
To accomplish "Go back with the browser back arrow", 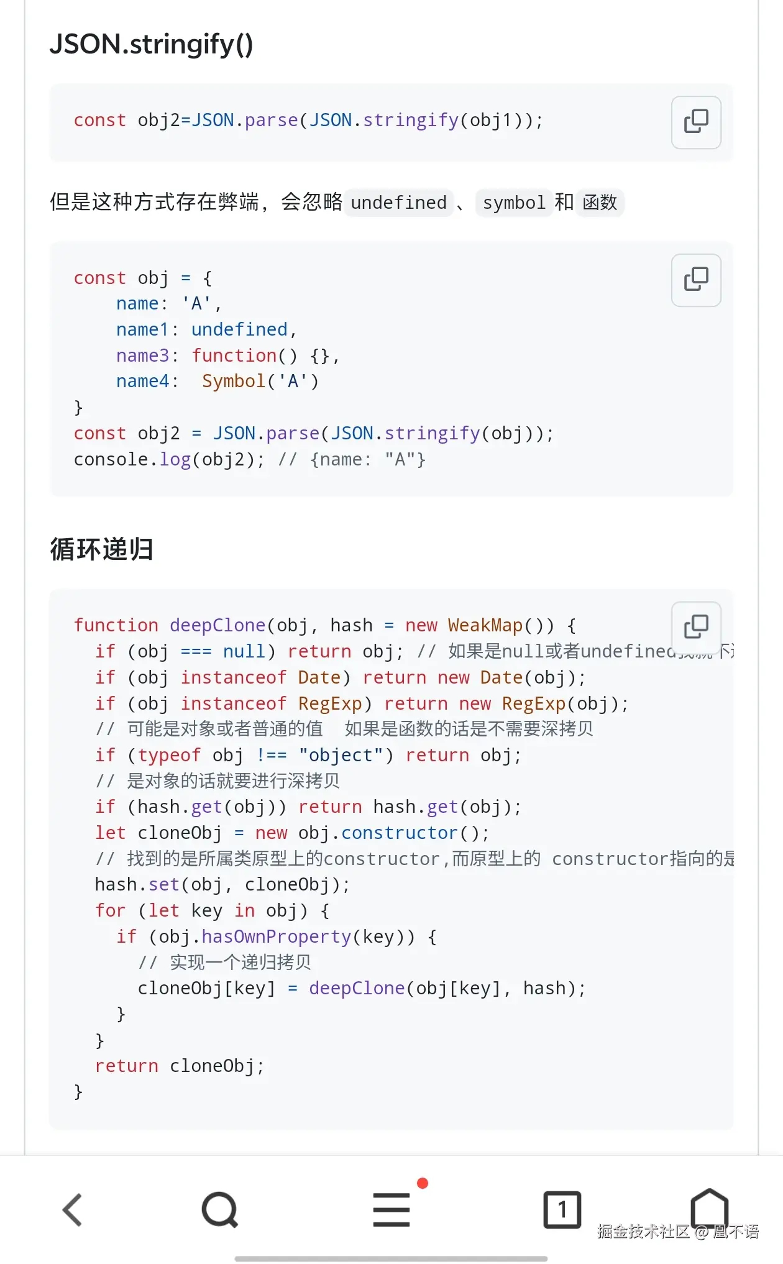I will pos(73,1209).
